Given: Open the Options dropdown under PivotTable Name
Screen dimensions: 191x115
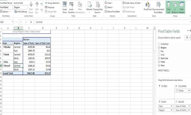Looking at the screenshot, I should click(6, 12).
